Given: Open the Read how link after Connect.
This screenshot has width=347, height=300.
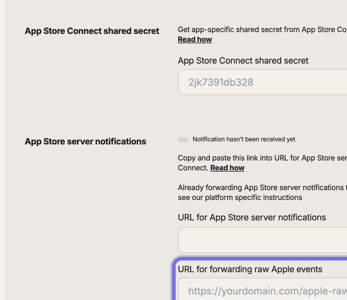Looking at the screenshot, I should (227, 168).
